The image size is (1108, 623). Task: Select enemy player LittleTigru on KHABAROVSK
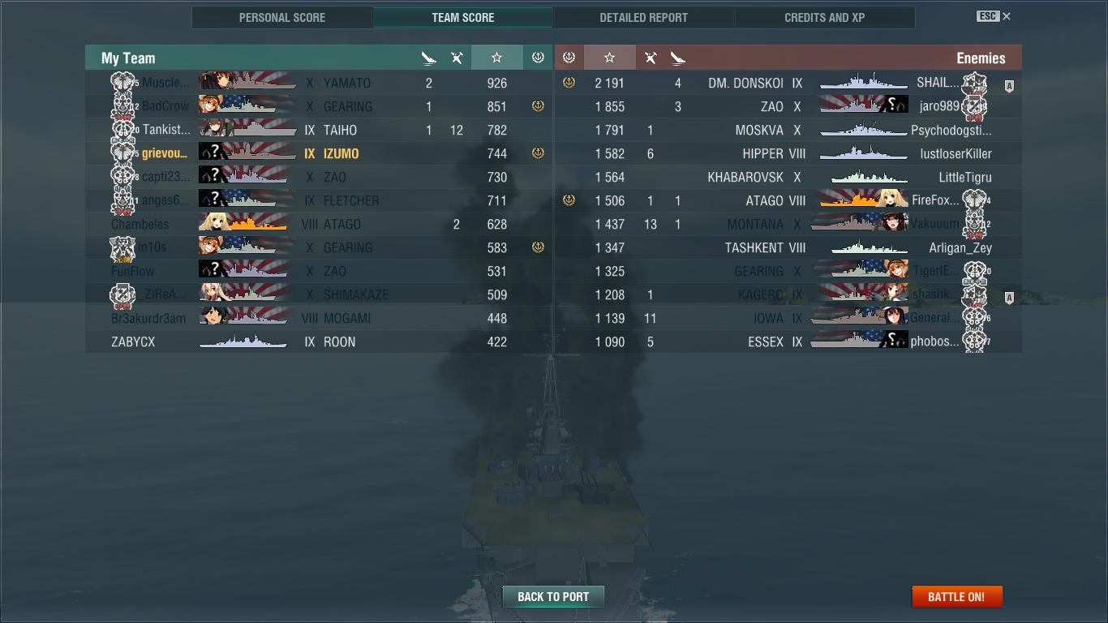tap(965, 177)
